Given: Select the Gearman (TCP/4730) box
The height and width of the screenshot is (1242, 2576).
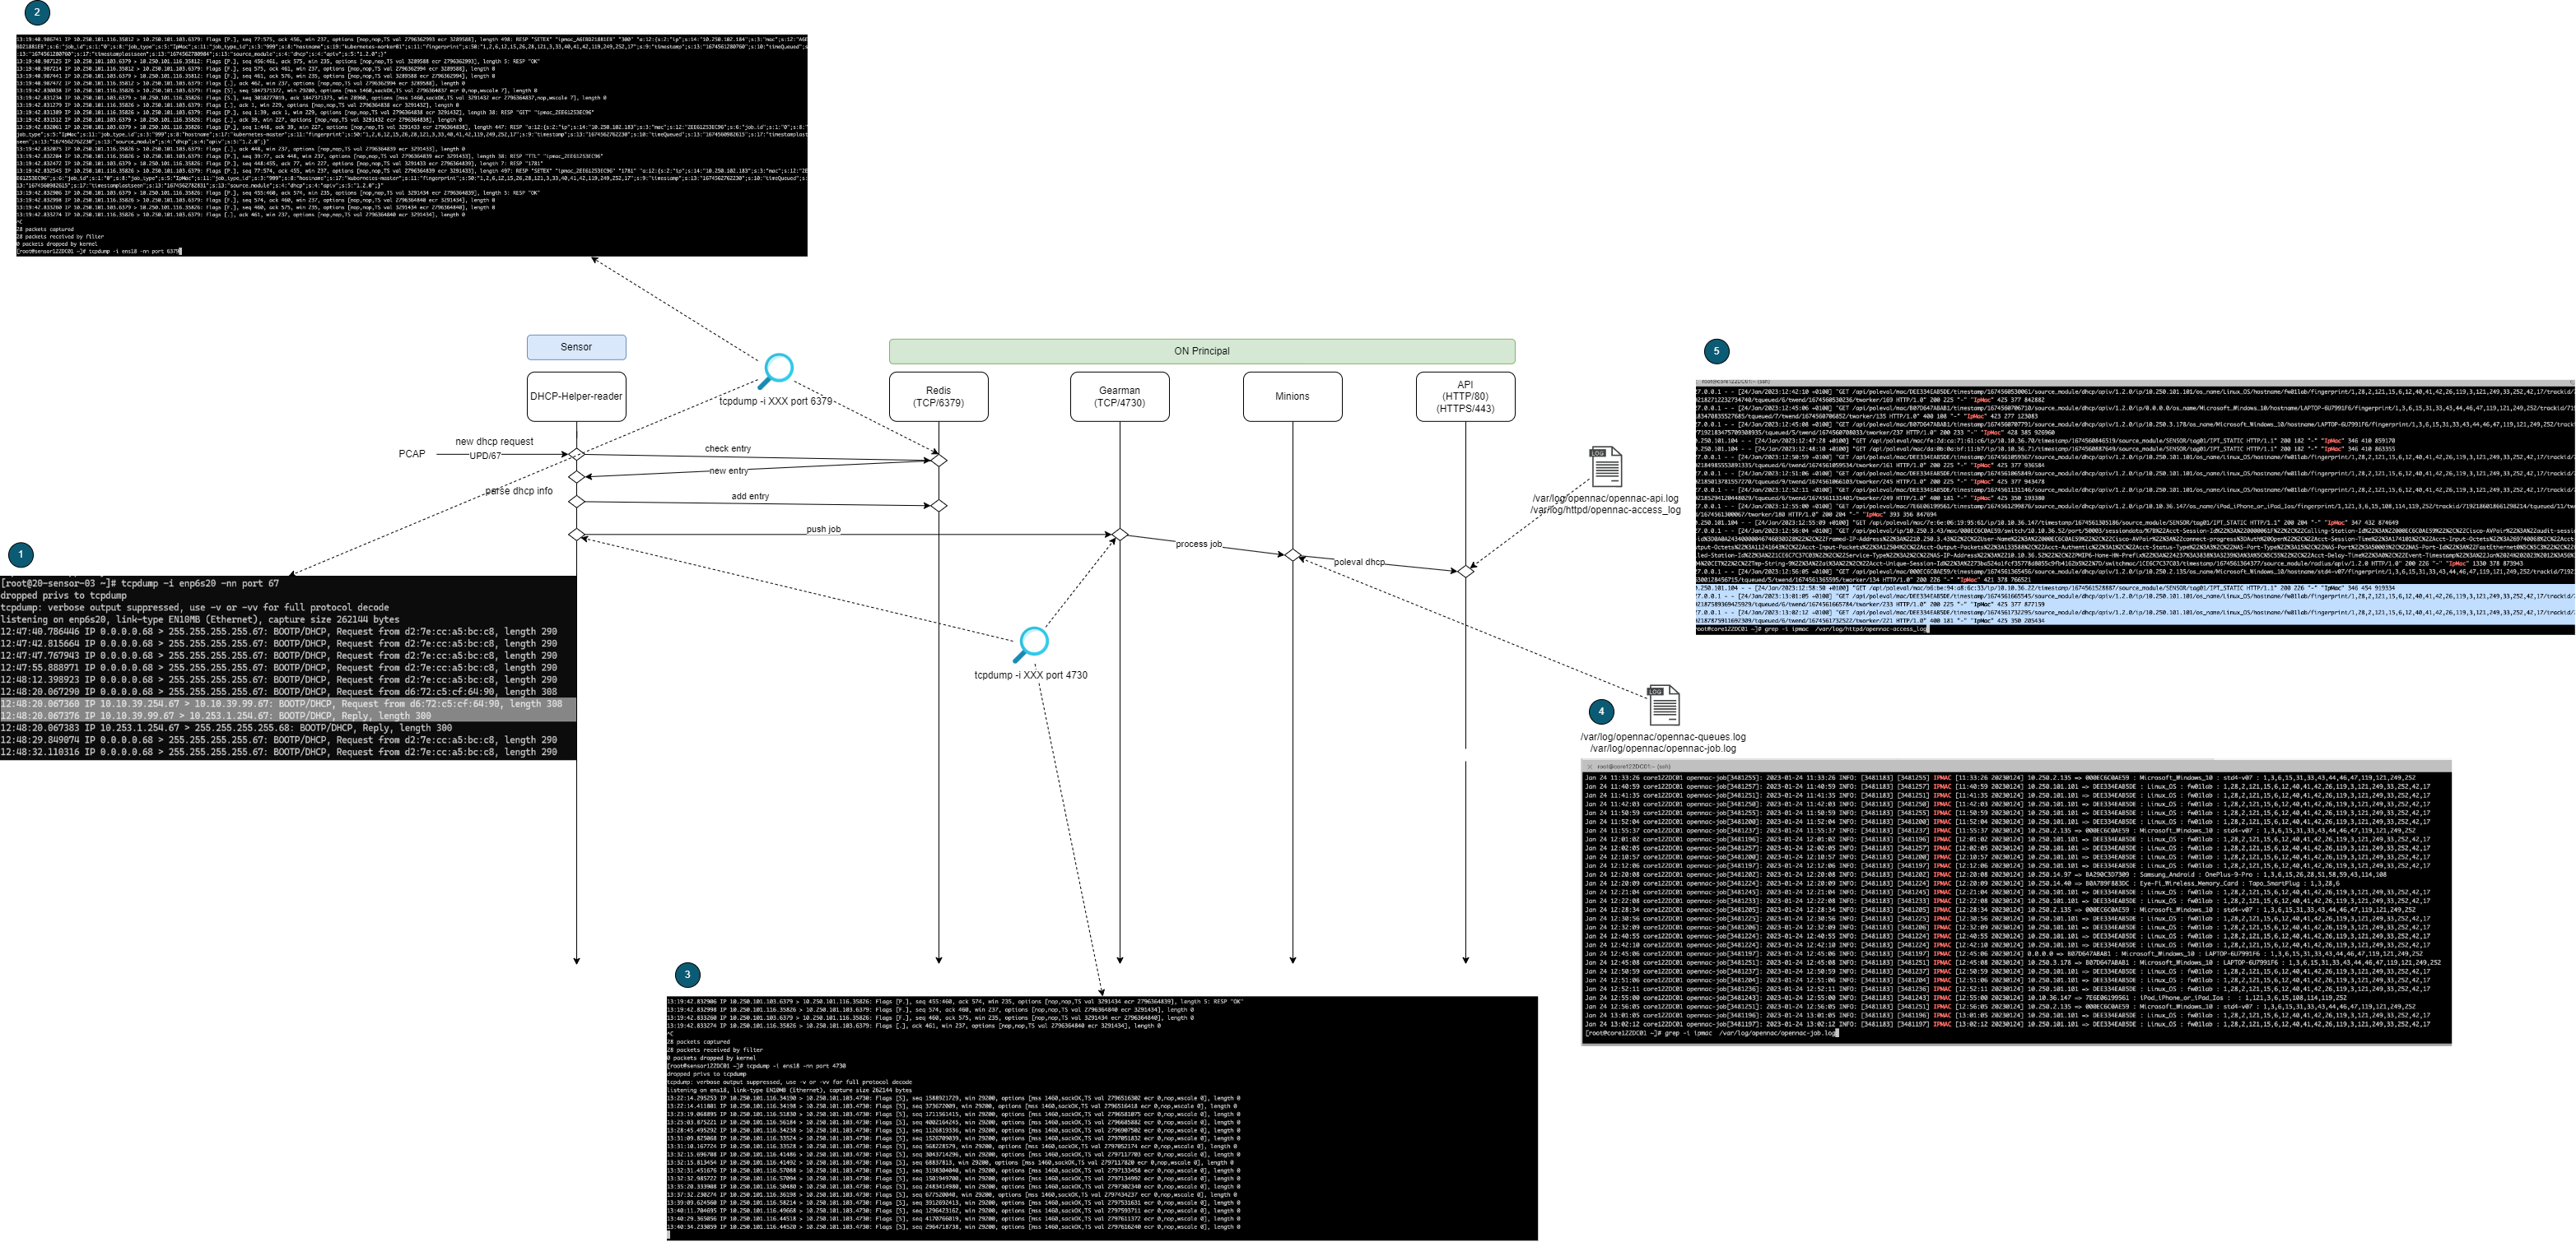Looking at the screenshot, I should (1119, 396).
